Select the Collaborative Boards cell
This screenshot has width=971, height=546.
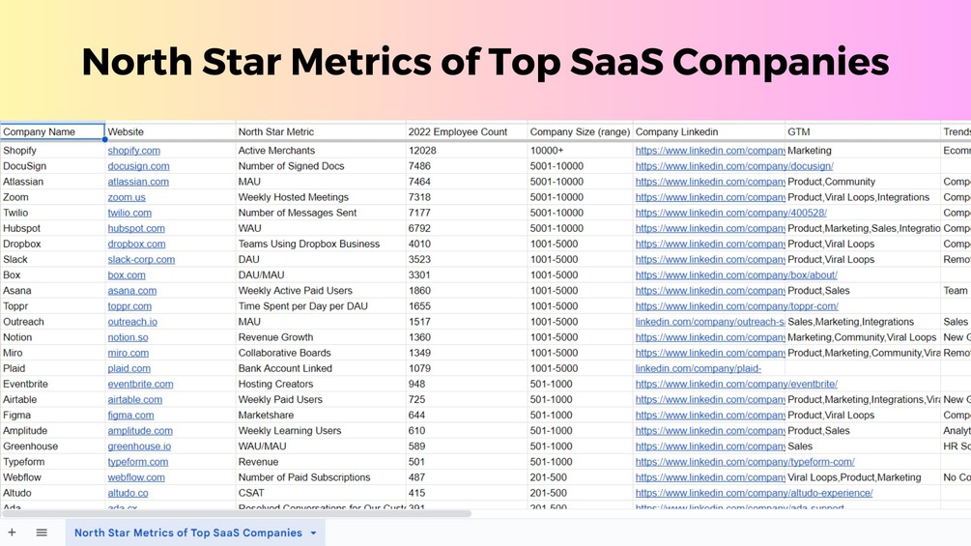pos(321,353)
